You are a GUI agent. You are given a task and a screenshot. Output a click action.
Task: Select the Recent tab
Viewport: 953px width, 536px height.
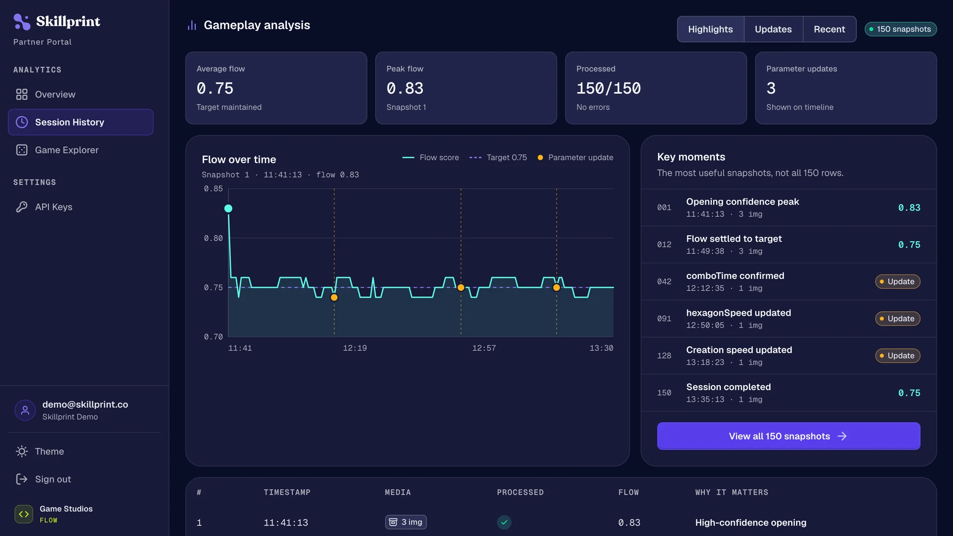[829, 29]
